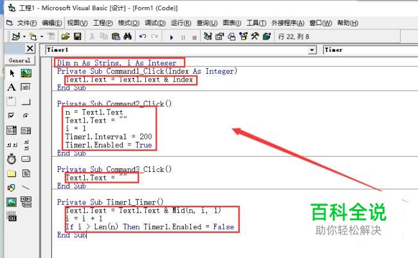
Task: Click code line 'Timer1.Interval = 200'
Action: tap(109, 137)
